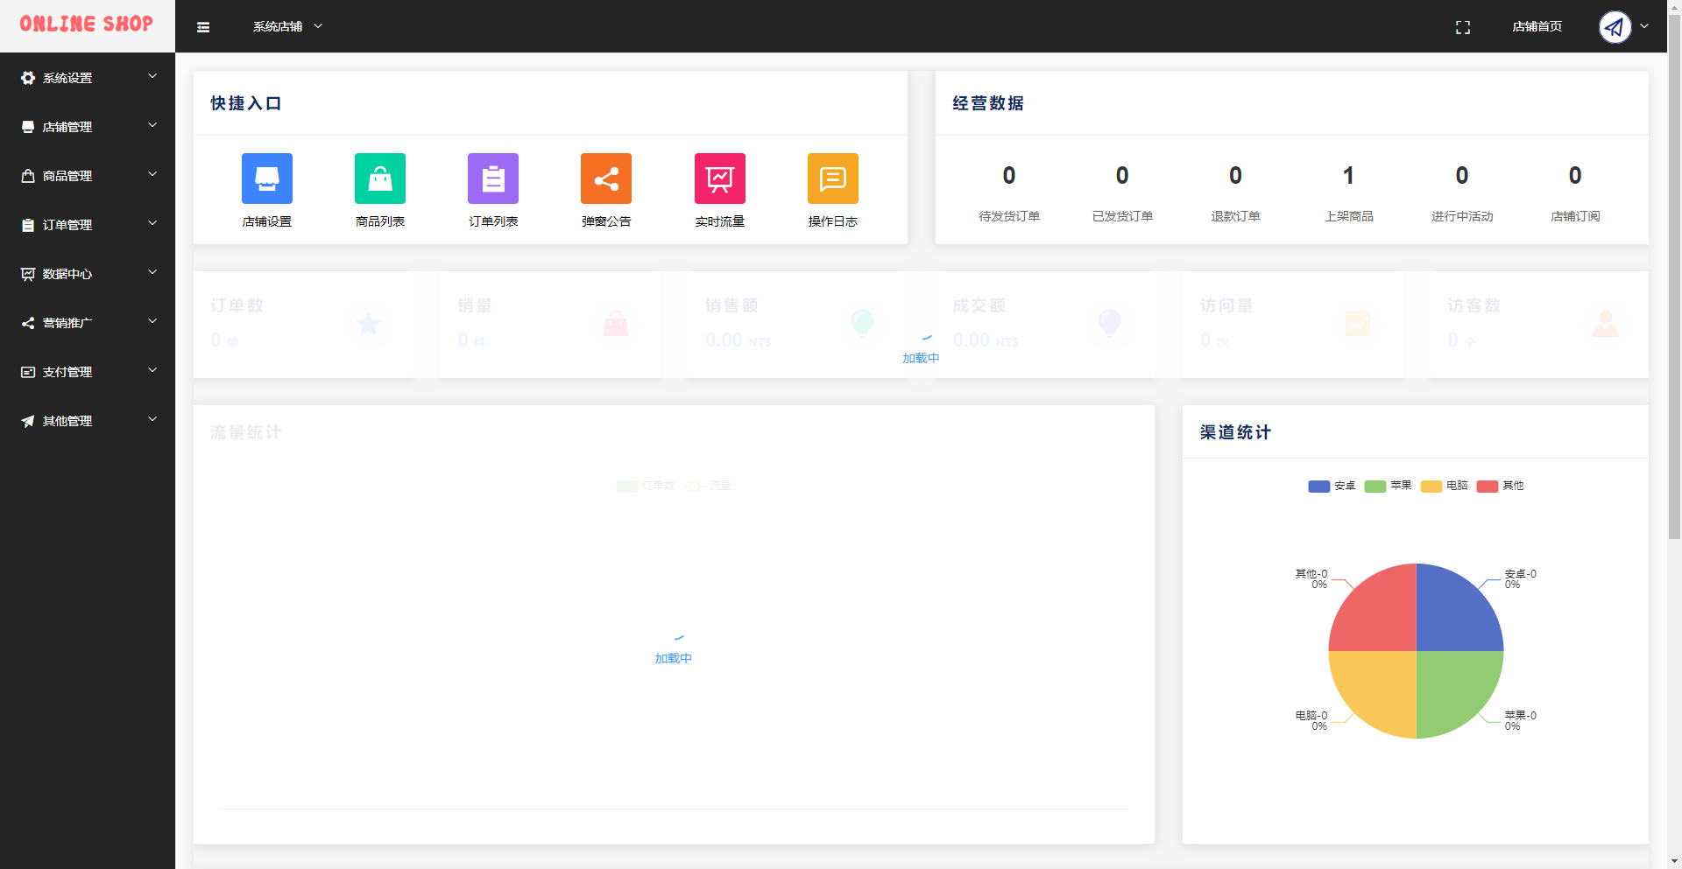
Task: Select the 订单管理 sidebar menu item
Action: 88,225
